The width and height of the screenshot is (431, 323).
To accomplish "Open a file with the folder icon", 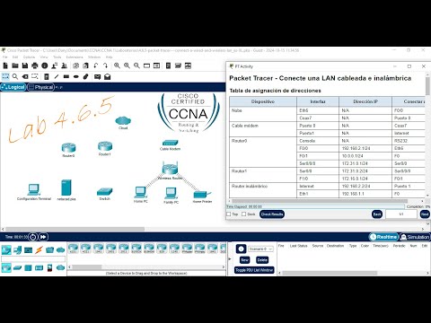I will coord(15,65).
